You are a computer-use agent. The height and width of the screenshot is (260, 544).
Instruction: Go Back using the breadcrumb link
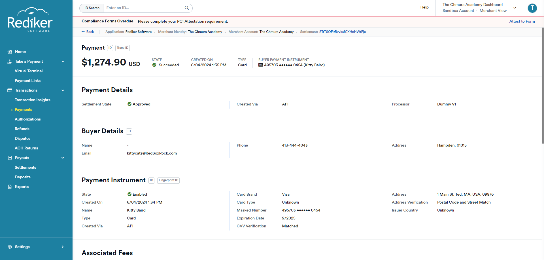[88, 32]
